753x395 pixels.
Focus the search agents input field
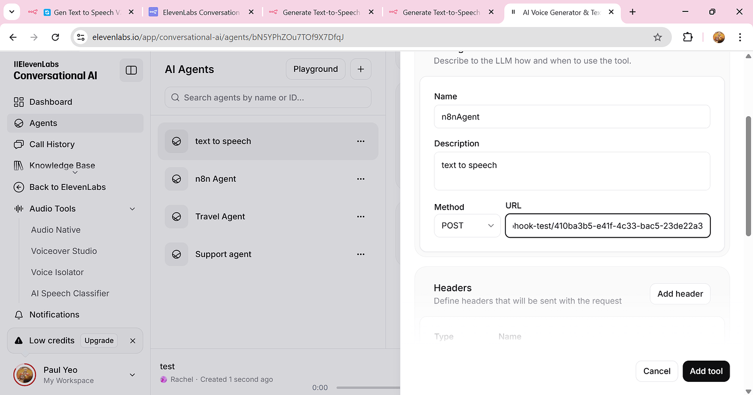(x=267, y=97)
